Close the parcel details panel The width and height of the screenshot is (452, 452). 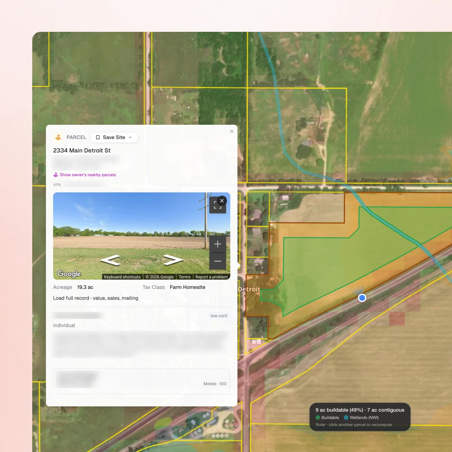pos(232,131)
